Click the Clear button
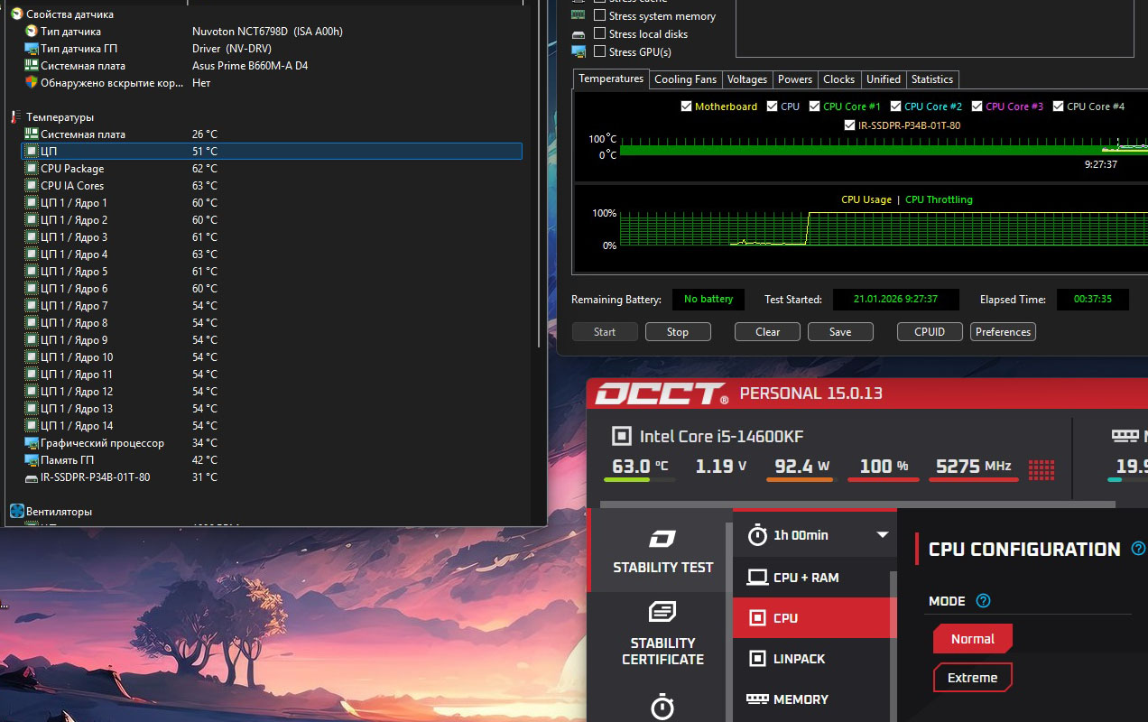Image resolution: width=1148 pixels, height=722 pixels. [x=767, y=332]
